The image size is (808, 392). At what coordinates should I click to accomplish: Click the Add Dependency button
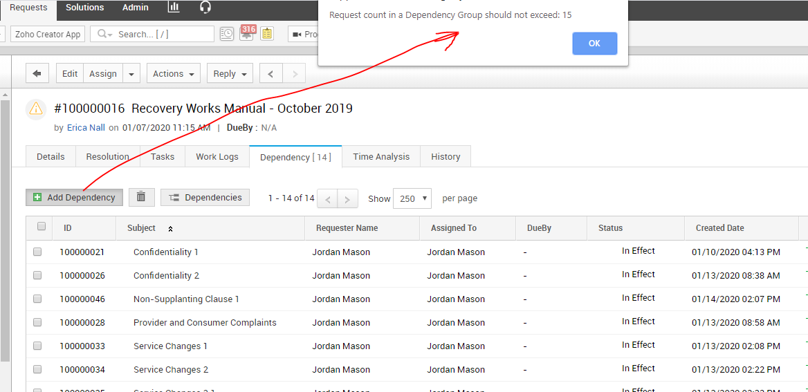(74, 197)
